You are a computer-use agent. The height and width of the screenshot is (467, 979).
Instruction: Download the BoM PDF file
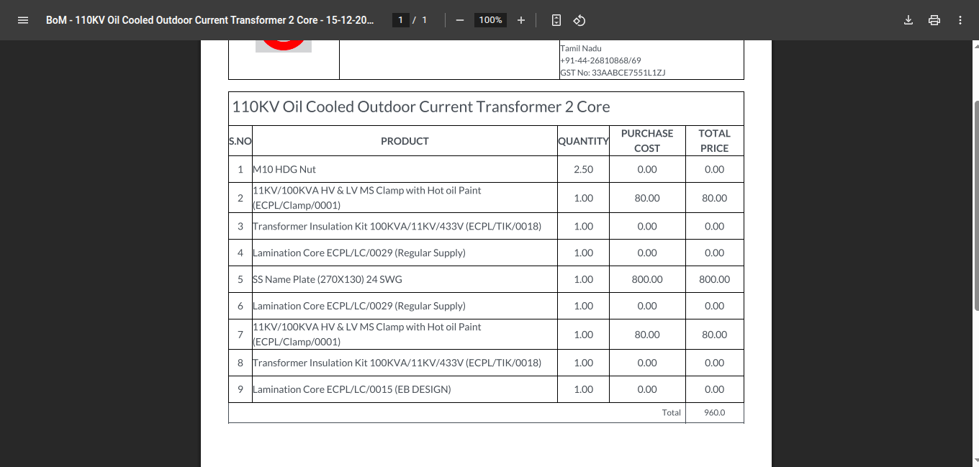[x=908, y=20]
